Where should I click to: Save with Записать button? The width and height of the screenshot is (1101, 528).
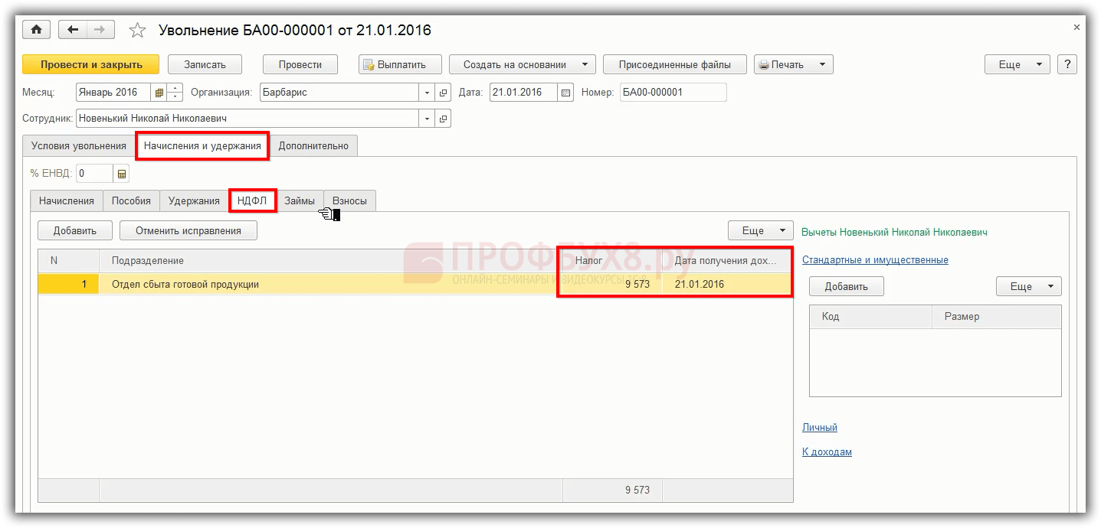(x=205, y=64)
